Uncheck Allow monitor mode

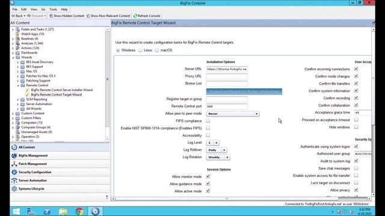pyautogui.click(x=208, y=176)
